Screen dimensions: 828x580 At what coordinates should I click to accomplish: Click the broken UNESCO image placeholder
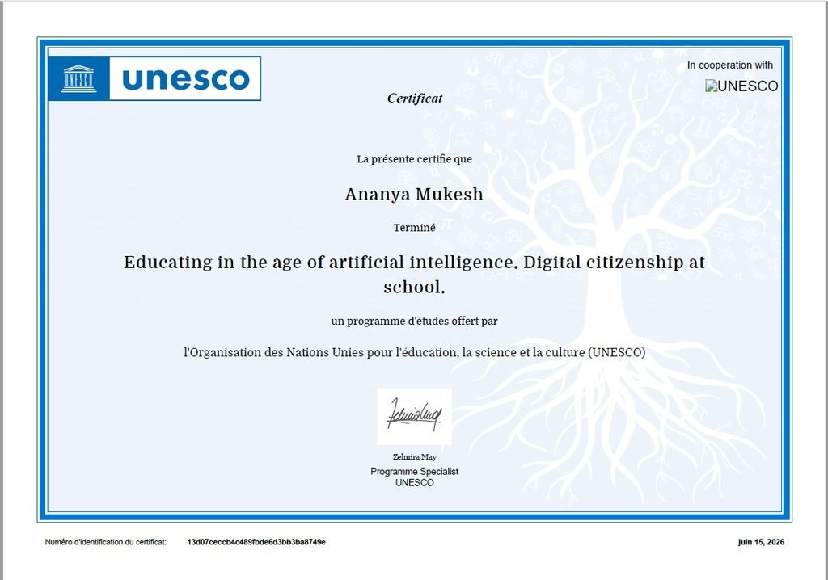tap(741, 86)
